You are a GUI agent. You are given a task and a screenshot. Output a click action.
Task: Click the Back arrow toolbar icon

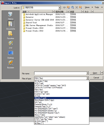64,7
